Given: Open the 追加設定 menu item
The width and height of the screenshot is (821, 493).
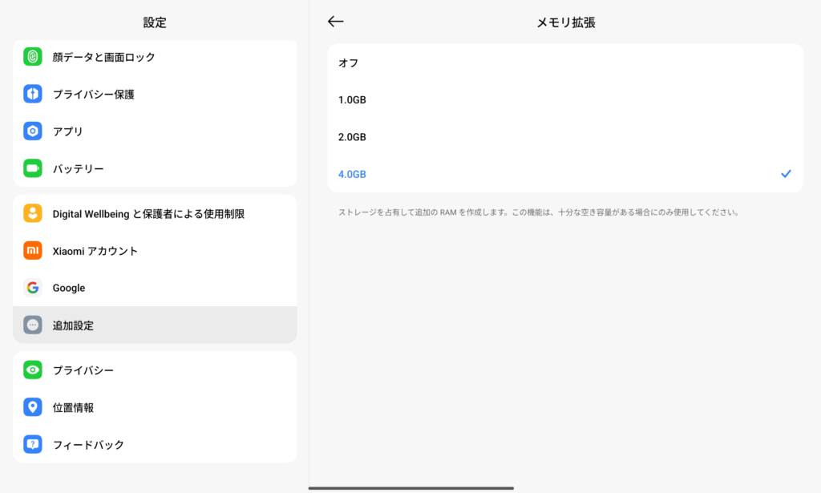Looking at the screenshot, I should (x=155, y=325).
